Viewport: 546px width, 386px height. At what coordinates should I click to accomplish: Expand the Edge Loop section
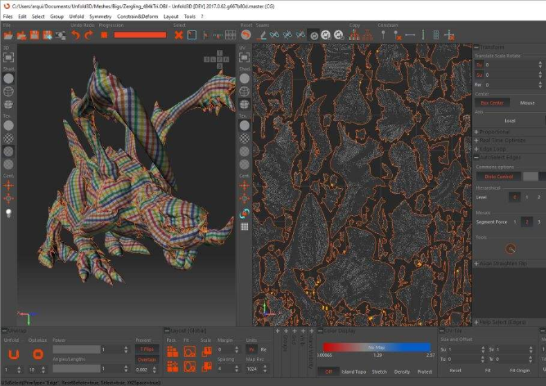tap(476, 149)
